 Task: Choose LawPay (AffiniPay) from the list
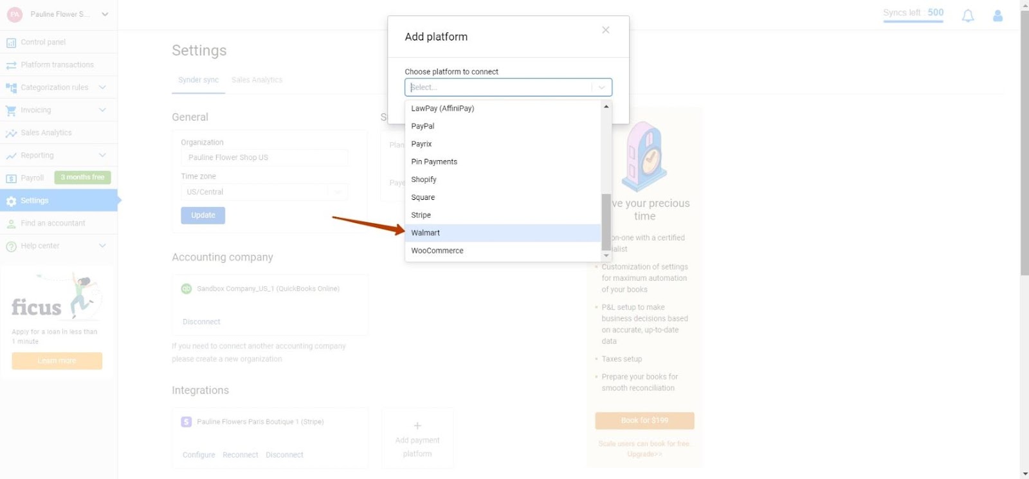point(503,108)
